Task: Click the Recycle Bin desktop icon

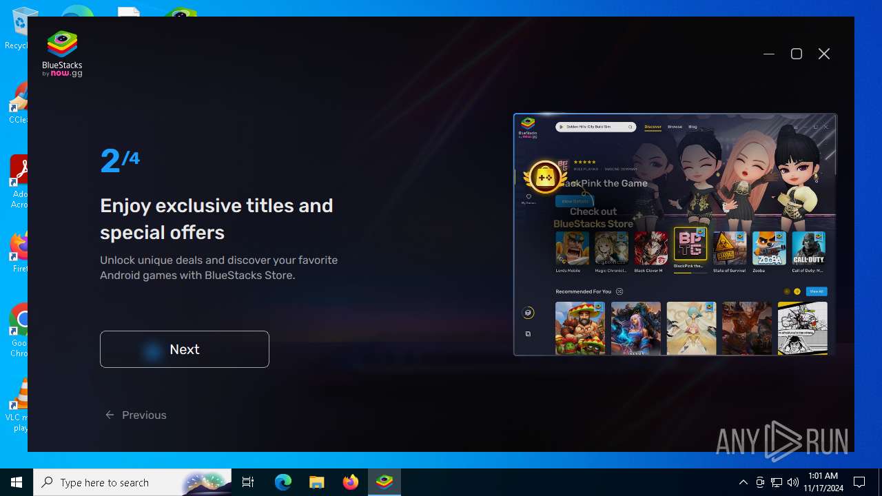Action: tap(17, 29)
